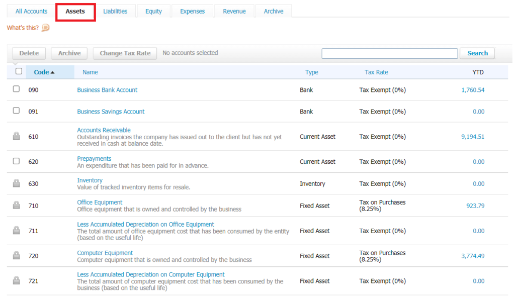
Task: Click lock icon on account code 711
Action: [x=16, y=231]
